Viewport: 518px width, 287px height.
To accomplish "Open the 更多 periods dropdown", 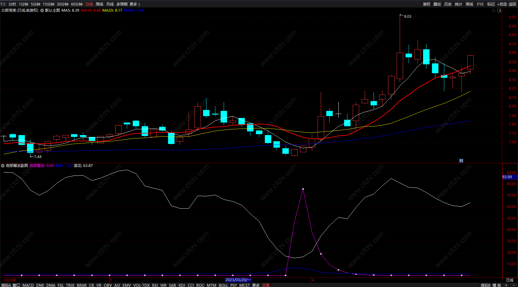I will pyautogui.click(x=135, y=4).
